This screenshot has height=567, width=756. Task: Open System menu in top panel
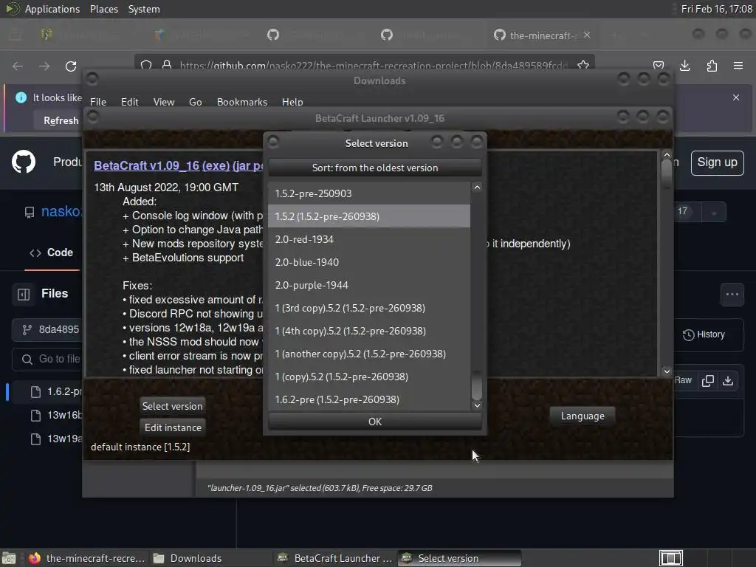(144, 9)
